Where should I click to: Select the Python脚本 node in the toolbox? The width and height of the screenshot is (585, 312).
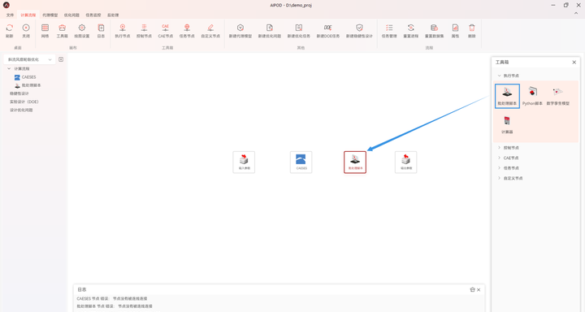[532, 96]
